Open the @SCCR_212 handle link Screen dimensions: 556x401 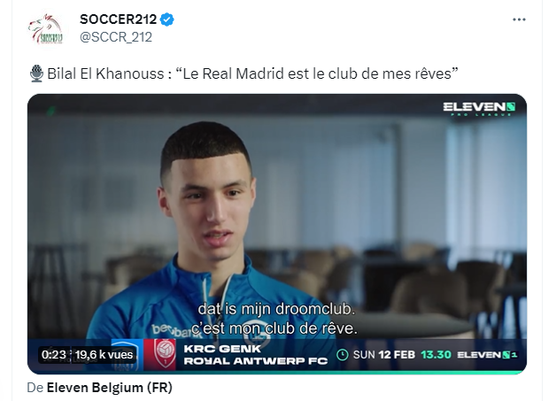[x=116, y=37]
